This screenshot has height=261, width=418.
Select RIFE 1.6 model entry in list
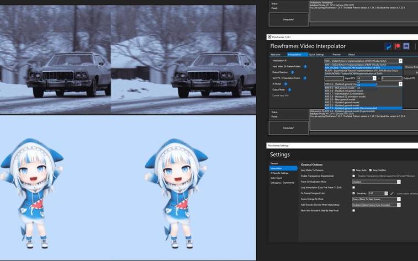point(363,91)
